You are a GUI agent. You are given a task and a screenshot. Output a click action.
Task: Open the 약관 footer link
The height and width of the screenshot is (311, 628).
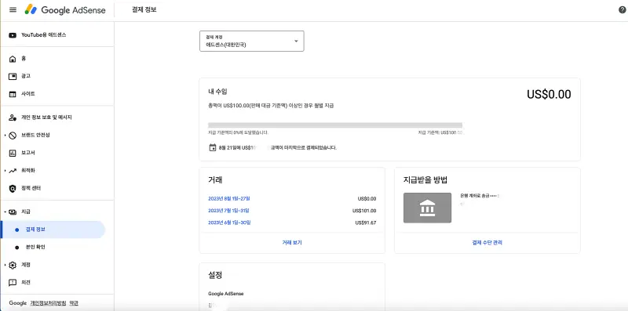pos(74,303)
